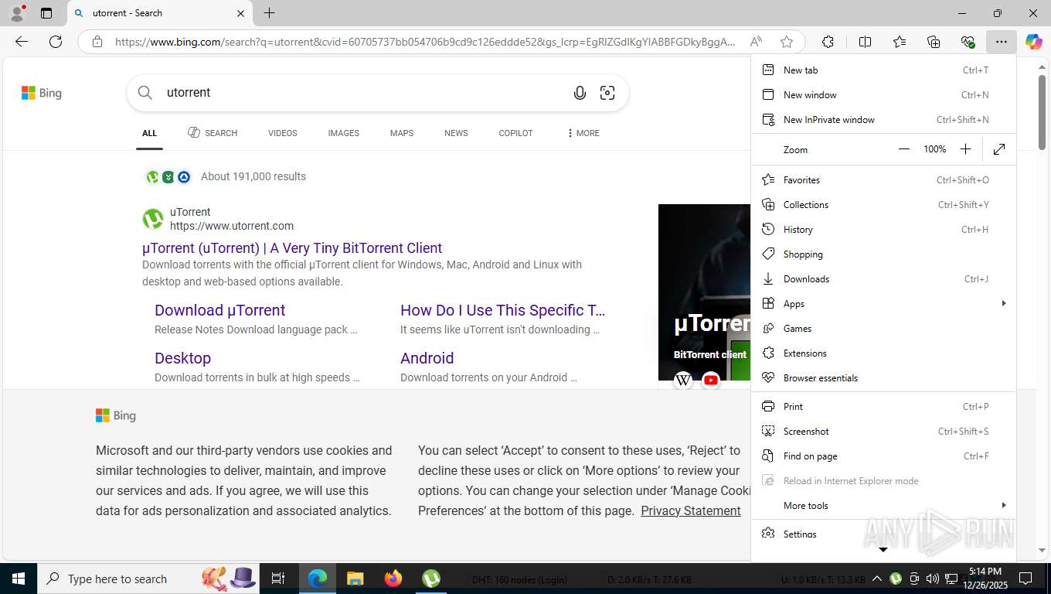The height and width of the screenshot is (594, 1051).
Task: Open the Windows Start button
Action: tap(18, 579)
